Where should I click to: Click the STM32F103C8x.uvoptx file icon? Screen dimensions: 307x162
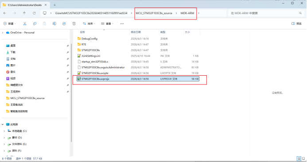click(79, 73)
